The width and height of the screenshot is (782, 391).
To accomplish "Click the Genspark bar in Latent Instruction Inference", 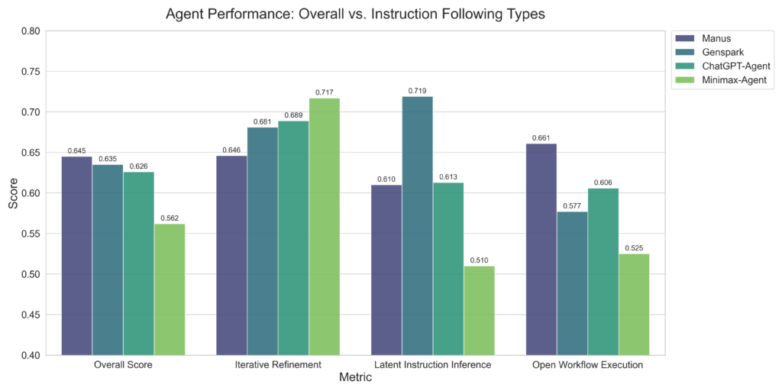I will coord(417,226).
